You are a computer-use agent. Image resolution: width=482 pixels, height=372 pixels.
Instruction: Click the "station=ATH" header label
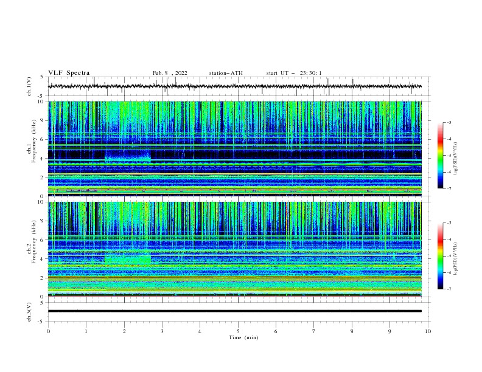[x=226, y=73]
